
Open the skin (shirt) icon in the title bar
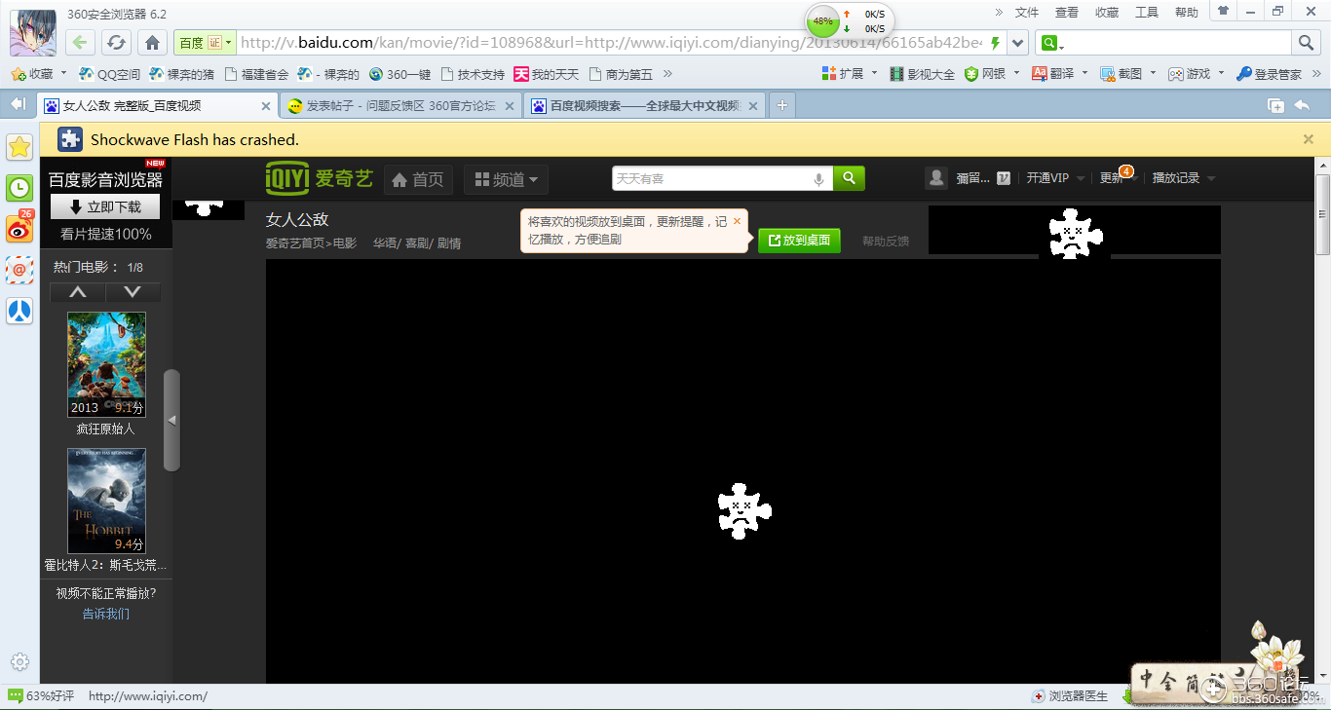click(1223, 12)
